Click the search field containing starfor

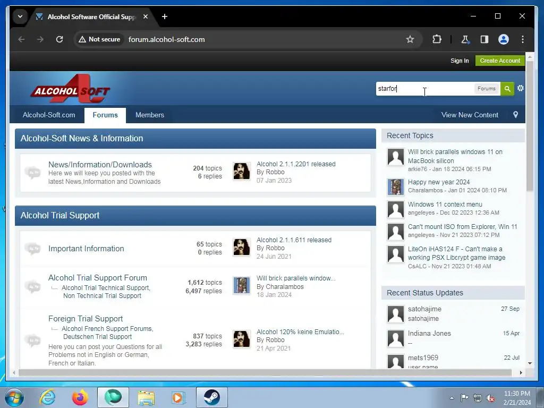425,89
